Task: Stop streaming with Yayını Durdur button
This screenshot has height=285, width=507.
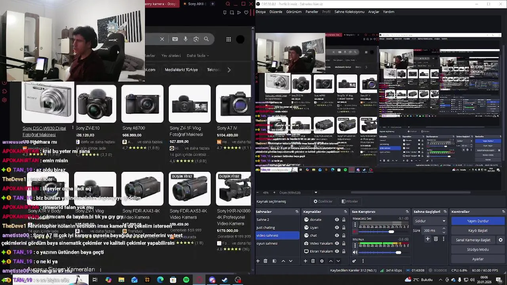Action: coord(478,221)
